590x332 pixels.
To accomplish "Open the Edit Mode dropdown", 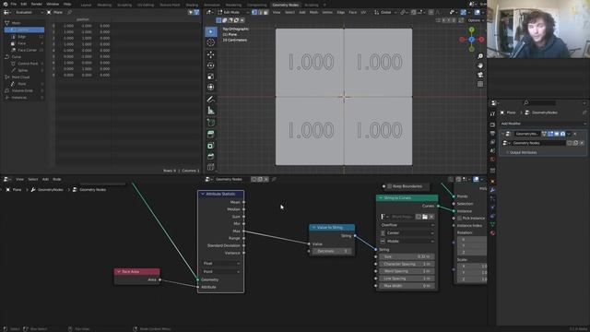I will (233, 12).
